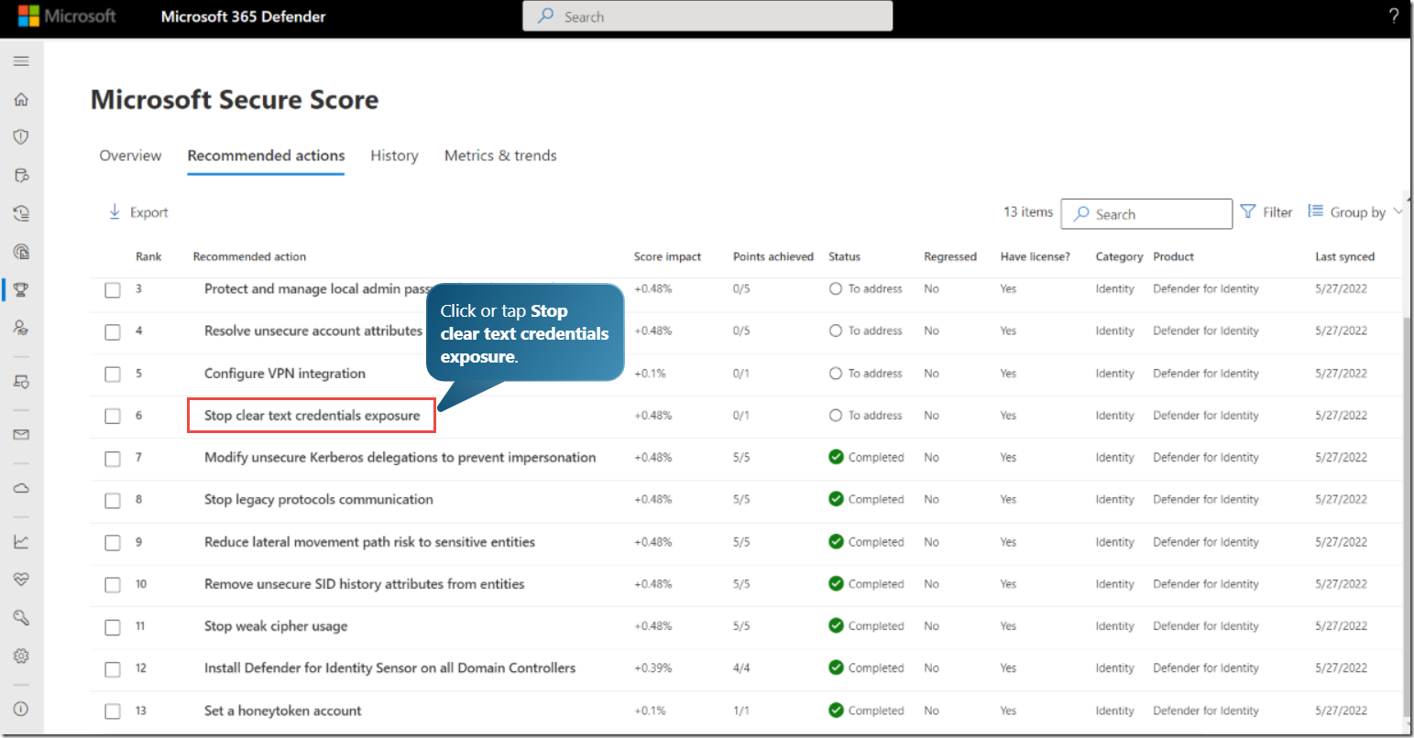This screenshot has height=738, width=1414.
Task: Open the shield Incidents icon in sidebar
Action: [x=21, y=136]
